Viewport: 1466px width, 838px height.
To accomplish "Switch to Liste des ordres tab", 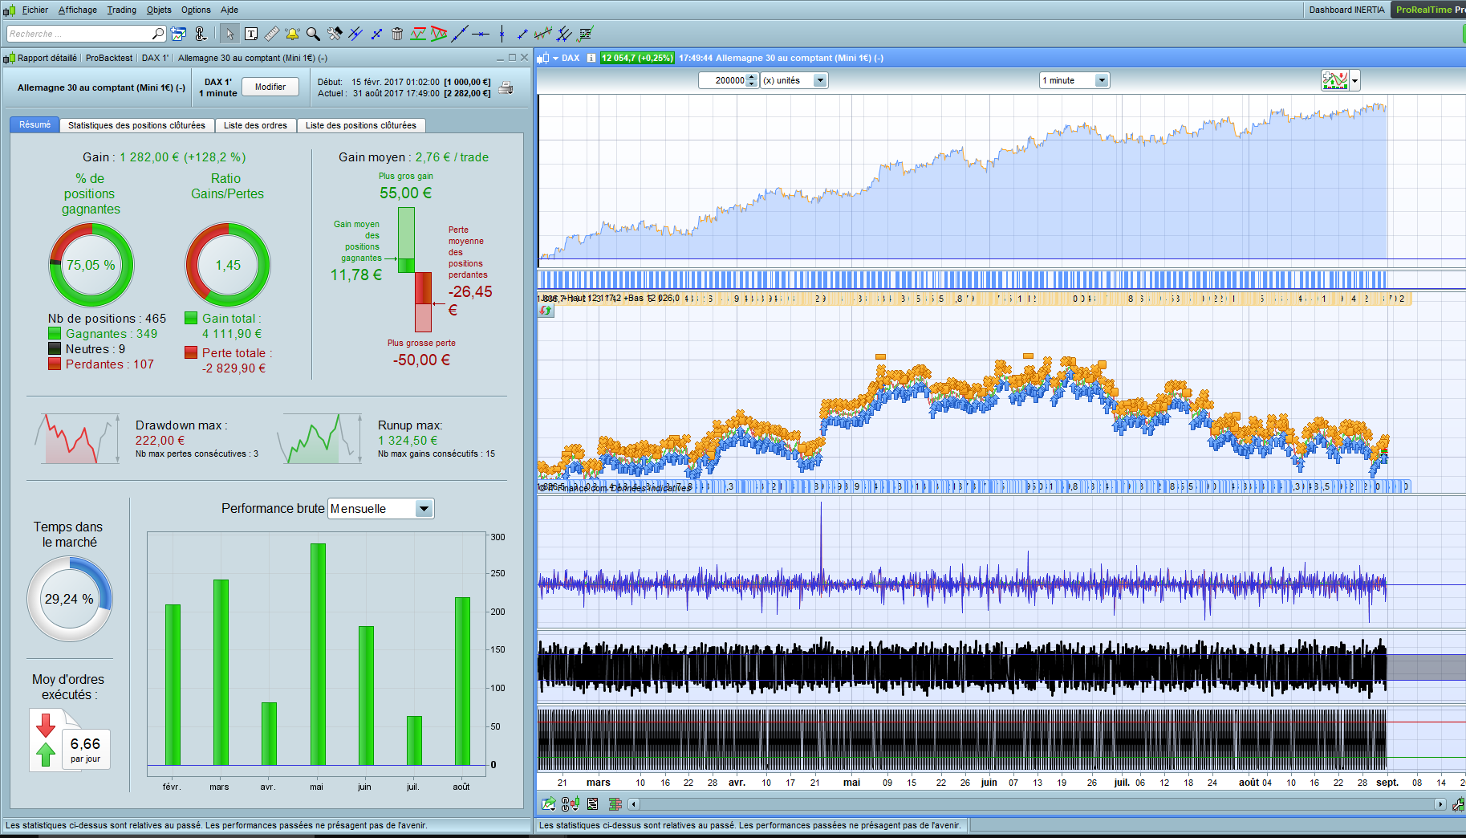I will point(255,125).
